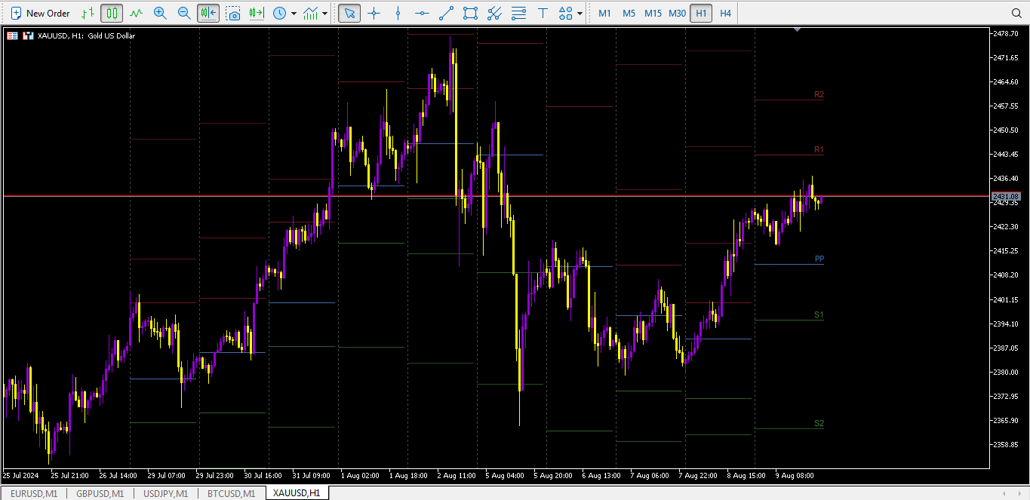This screenshot has width=1030, height=500.
Task: Set timeframe to M15
Action: pos(653,13)
